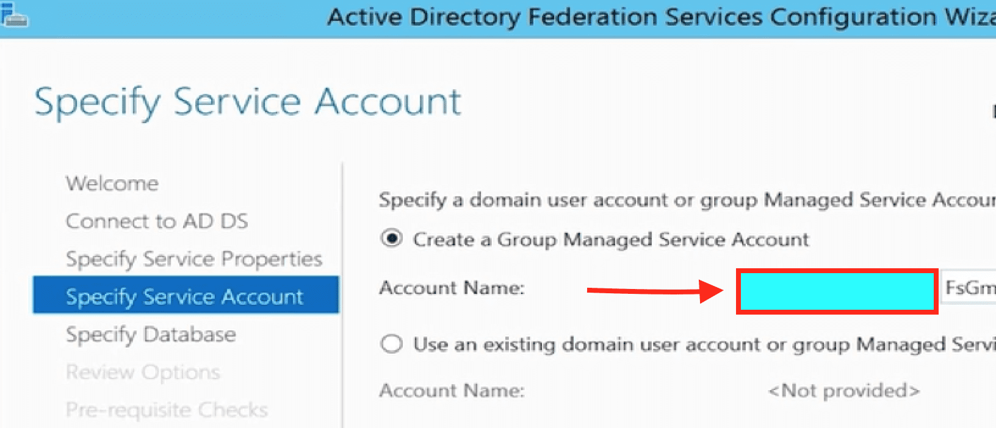The width and height of the screenshot is (996, 428).
Task: Click the cyan highlighted Account Name field
Action: [837, 292]
